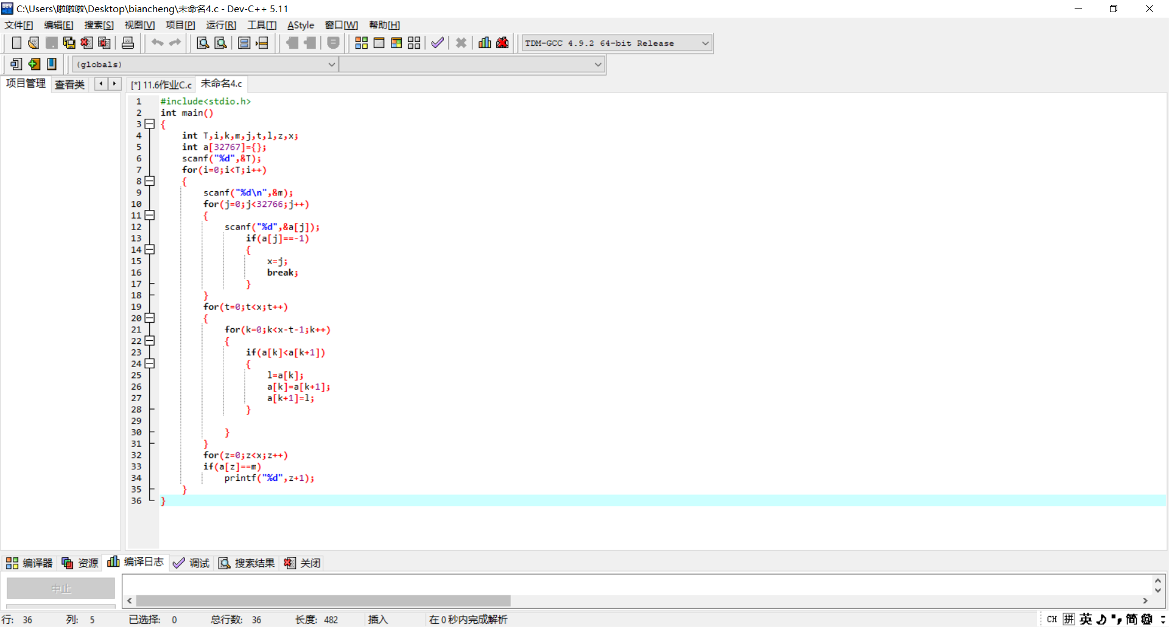Collapse the code fold at line 11
The image size is (1169, 627).
pos(150,215)
